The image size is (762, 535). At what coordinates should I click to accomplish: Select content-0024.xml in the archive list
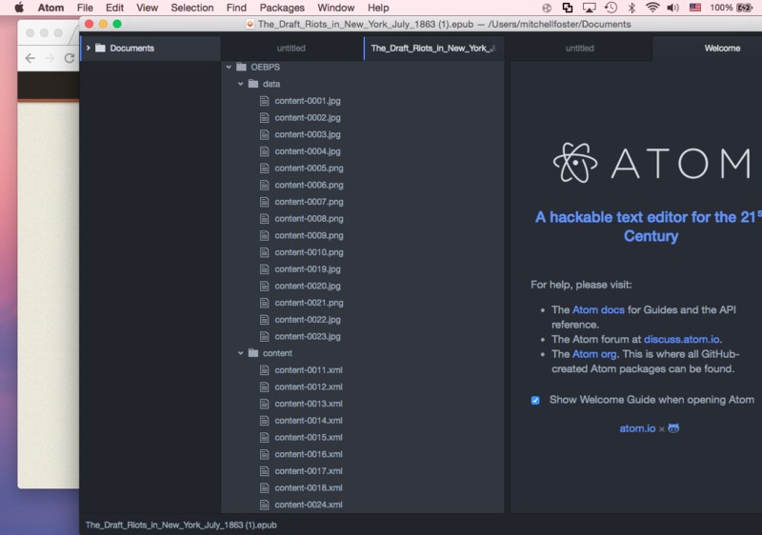309,505
